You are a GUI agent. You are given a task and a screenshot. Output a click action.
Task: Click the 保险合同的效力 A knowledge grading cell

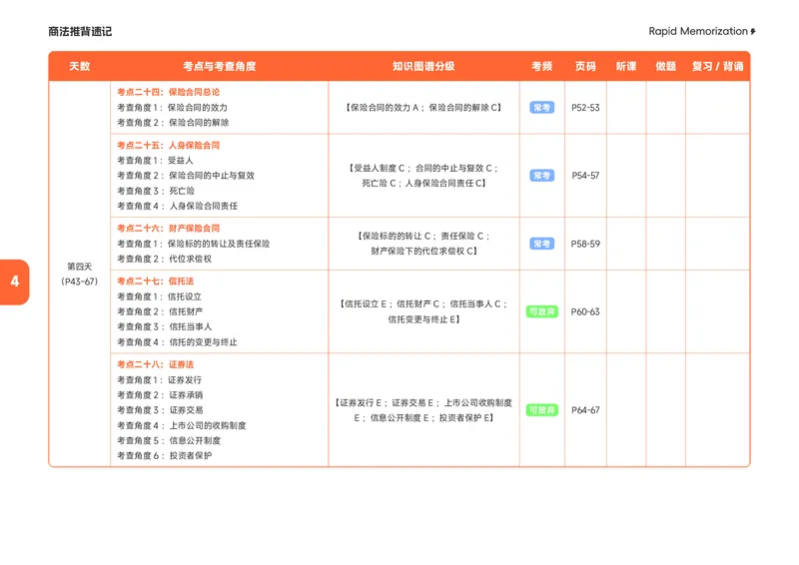click(x=423, y=108)
